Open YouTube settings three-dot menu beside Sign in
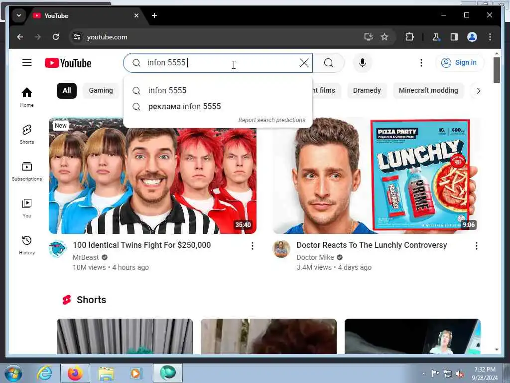The height and width of the screenshot is (383, 510). pyautogui.click(x=421, y=62)
